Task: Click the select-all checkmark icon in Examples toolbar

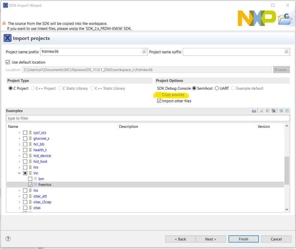Action: (268, 111)
